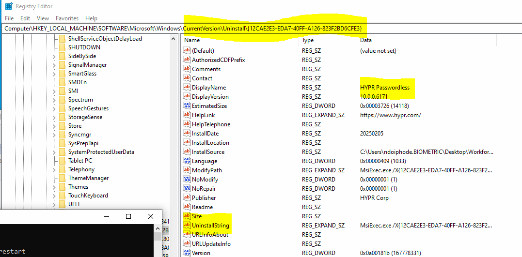Select the SHUTDOWN key in tree
The image size is (522, 257).
[84, 47]
